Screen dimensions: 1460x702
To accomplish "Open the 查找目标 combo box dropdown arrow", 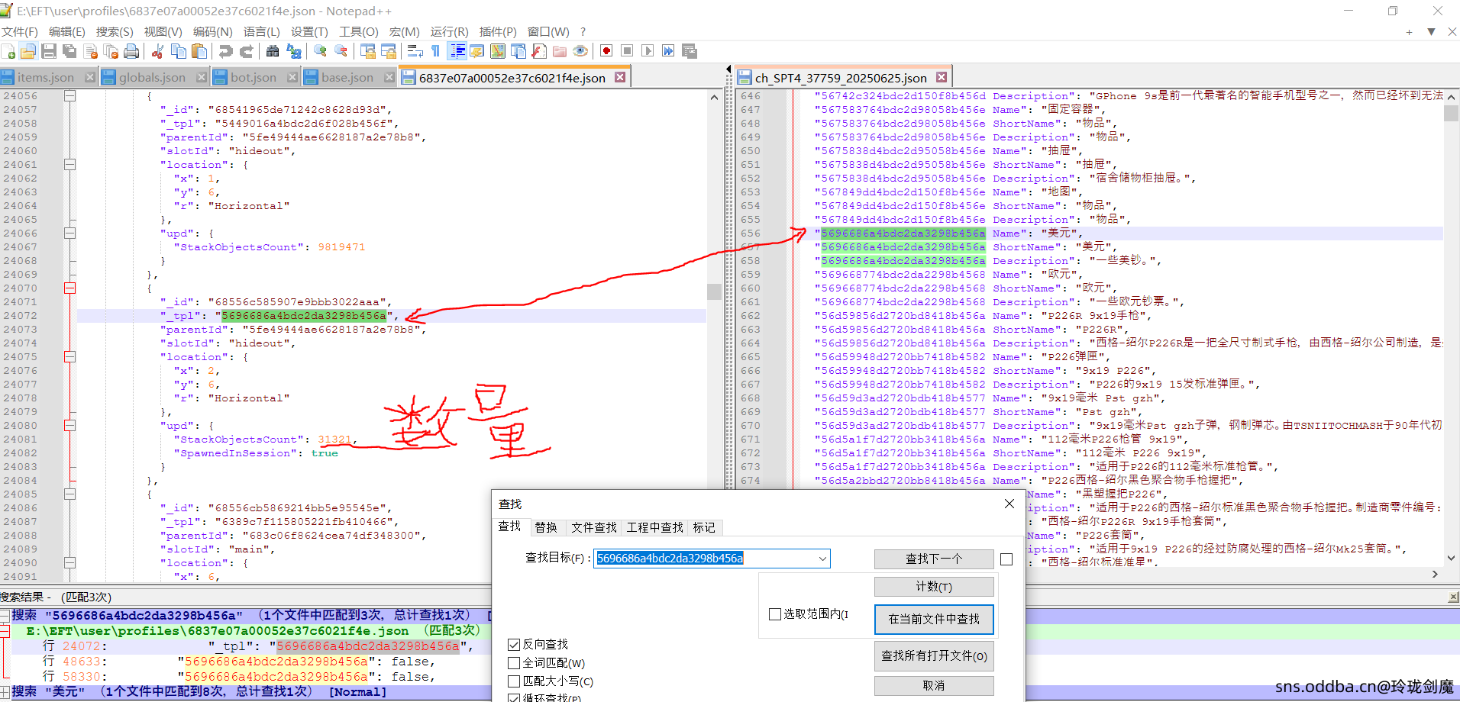I will click(822, 559).
